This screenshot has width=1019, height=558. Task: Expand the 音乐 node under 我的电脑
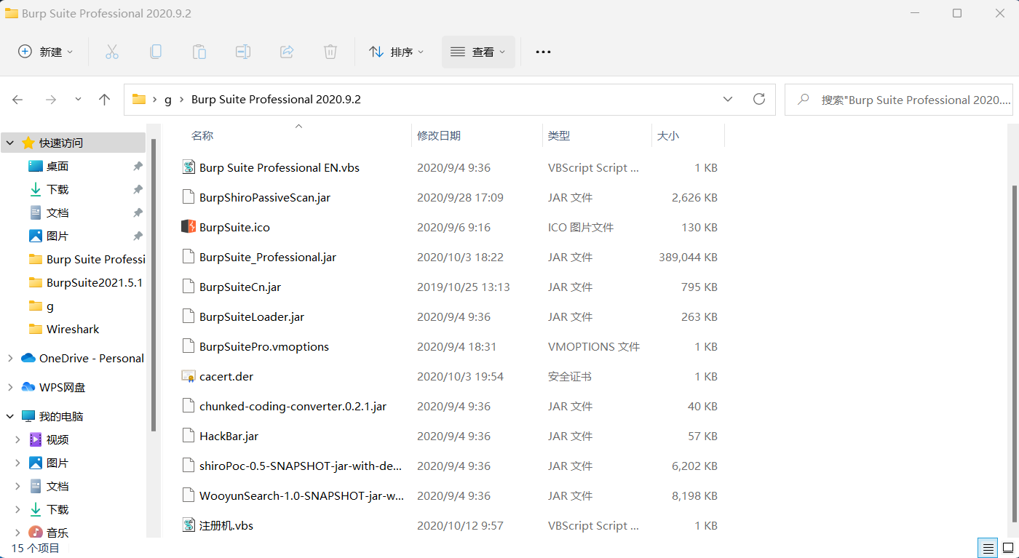[x=18, y=533]
